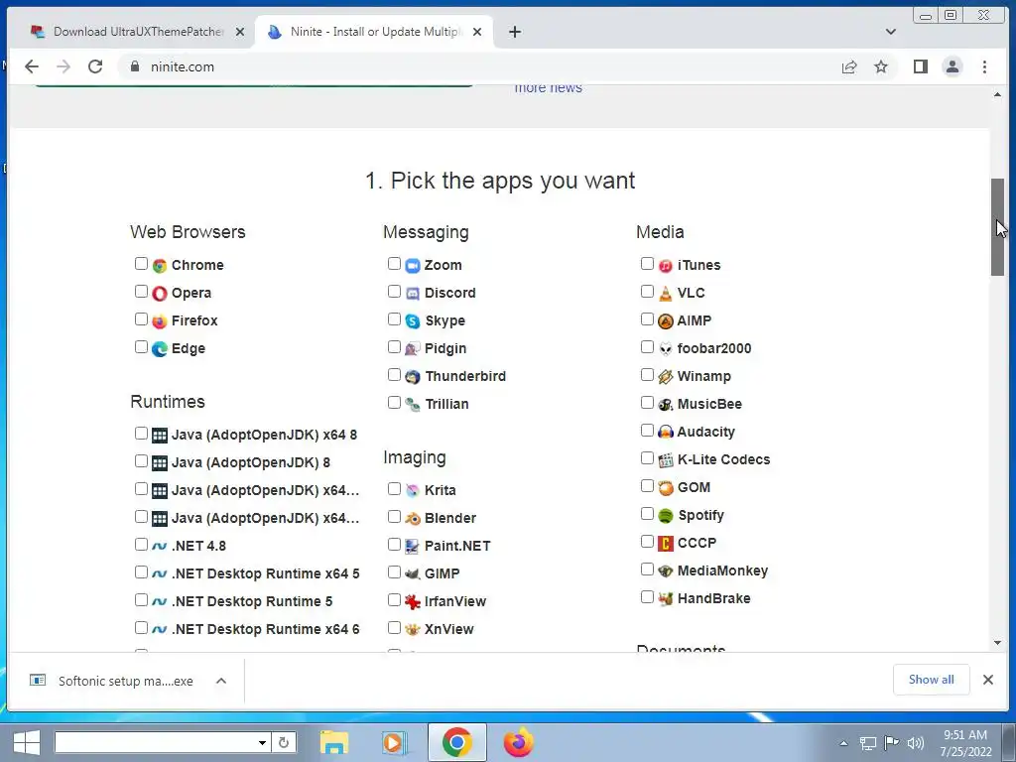Click the Skype icon

click(x=413, y=321)
